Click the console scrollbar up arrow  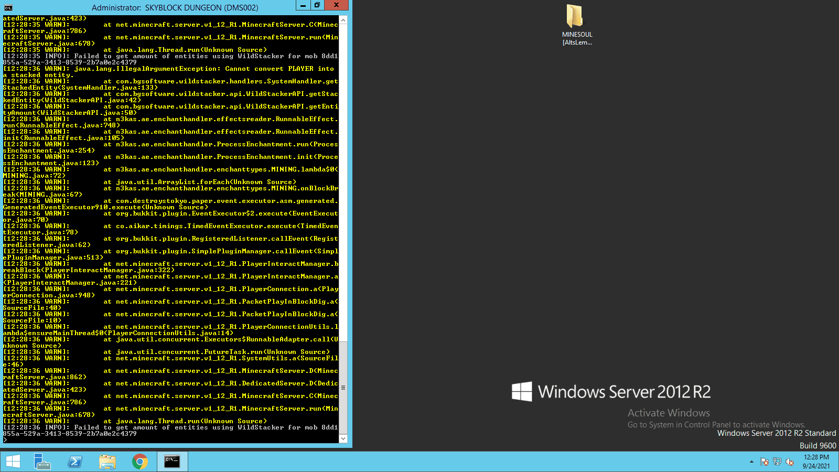[343, 20]
